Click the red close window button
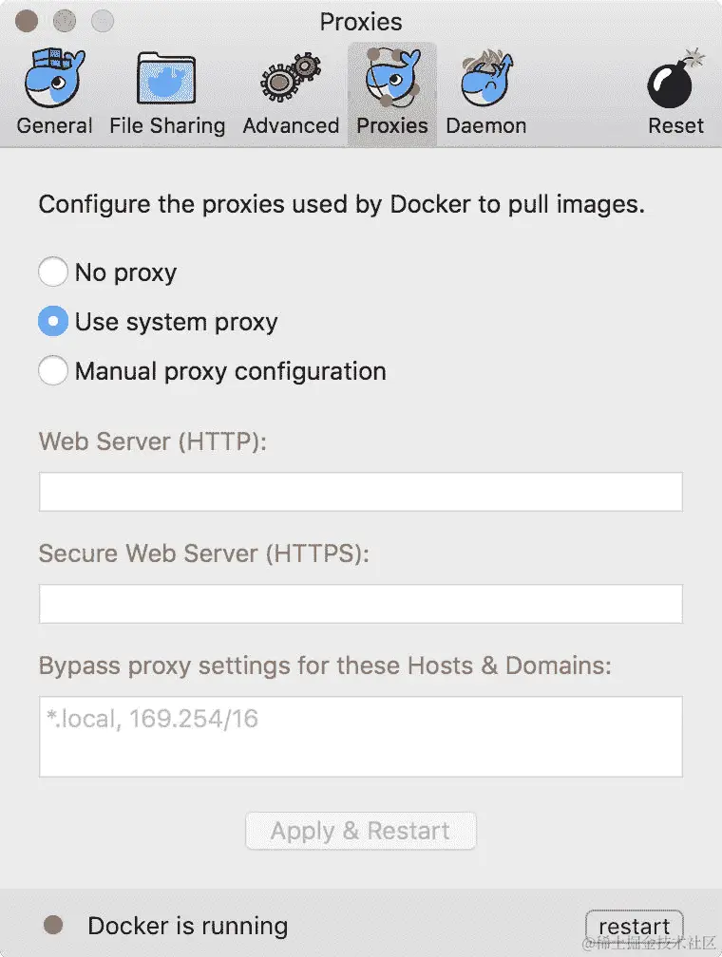The image size is (722, 957). click(28, 20)
